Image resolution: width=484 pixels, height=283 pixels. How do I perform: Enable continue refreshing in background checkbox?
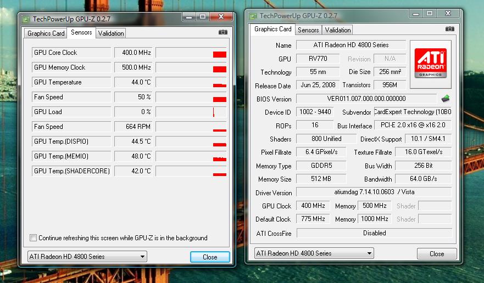(x=33, y=237)
